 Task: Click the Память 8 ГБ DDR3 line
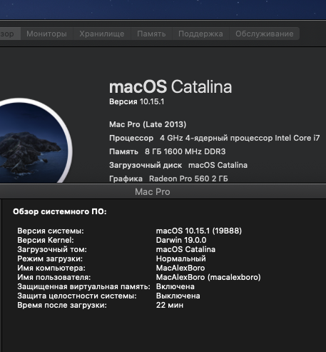point(168,151)
